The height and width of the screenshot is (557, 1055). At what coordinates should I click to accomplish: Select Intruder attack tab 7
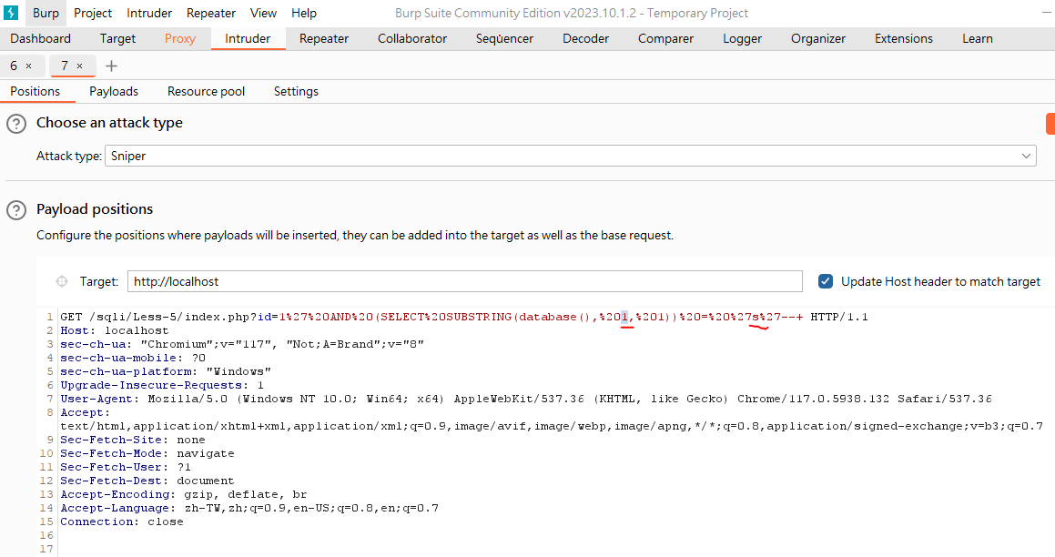coord(65,66)
